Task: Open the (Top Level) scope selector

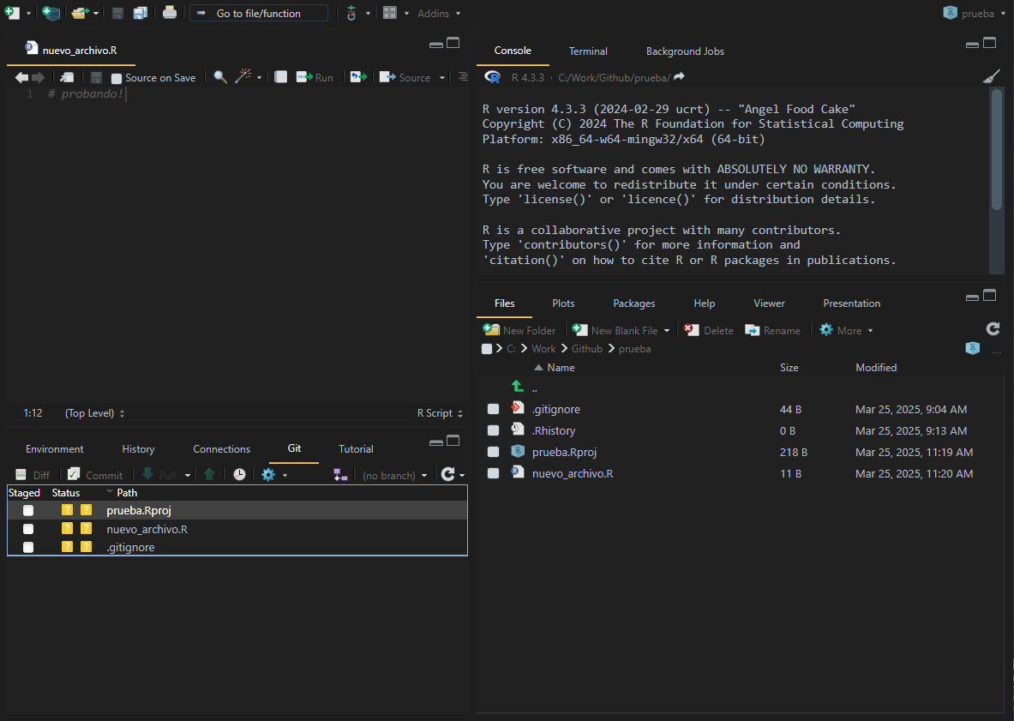Action: (94, 413)
